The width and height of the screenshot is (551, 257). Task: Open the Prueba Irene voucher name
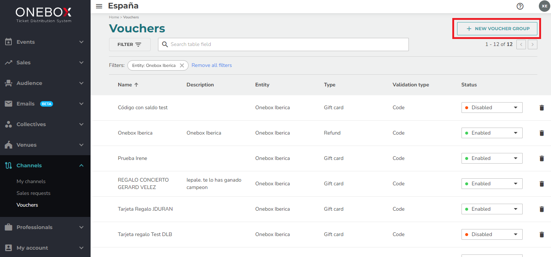(132, 158)
